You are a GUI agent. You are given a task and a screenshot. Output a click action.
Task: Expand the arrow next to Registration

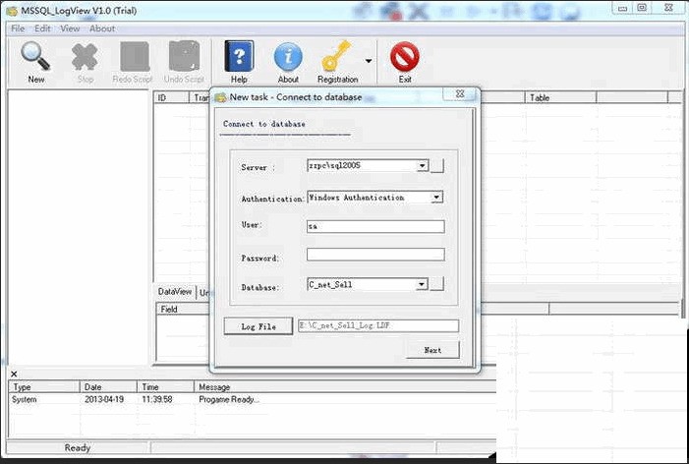tap(369, 61)
